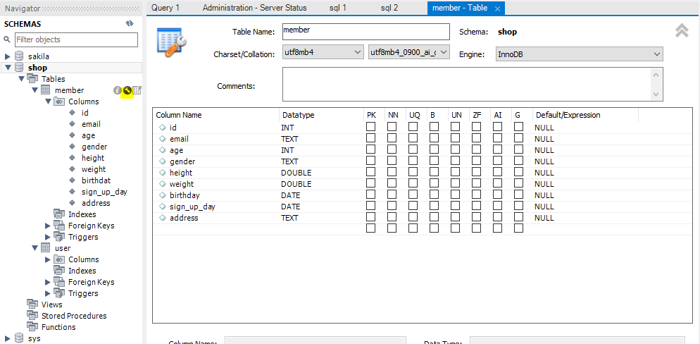The width and height of the screenshot is (700, 344).
Task: Click NULL default value of weight row
Action: pos(544,183)
